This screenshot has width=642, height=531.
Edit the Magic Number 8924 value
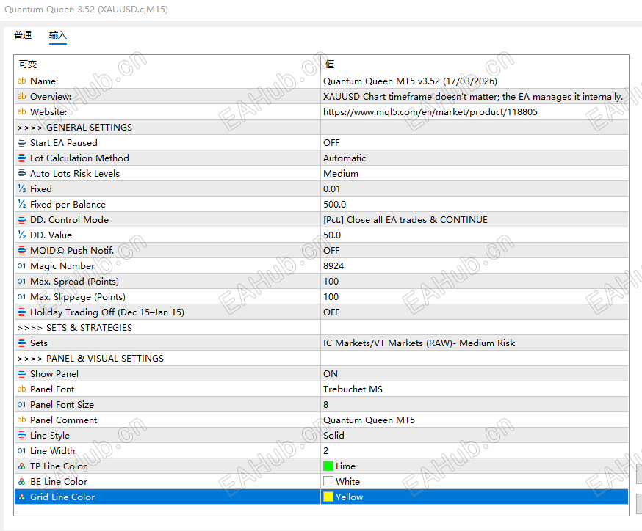coord(475,266)
